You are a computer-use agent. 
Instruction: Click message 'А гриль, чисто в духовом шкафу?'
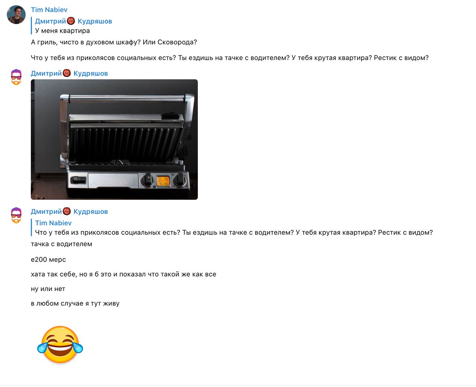[114, 42]
